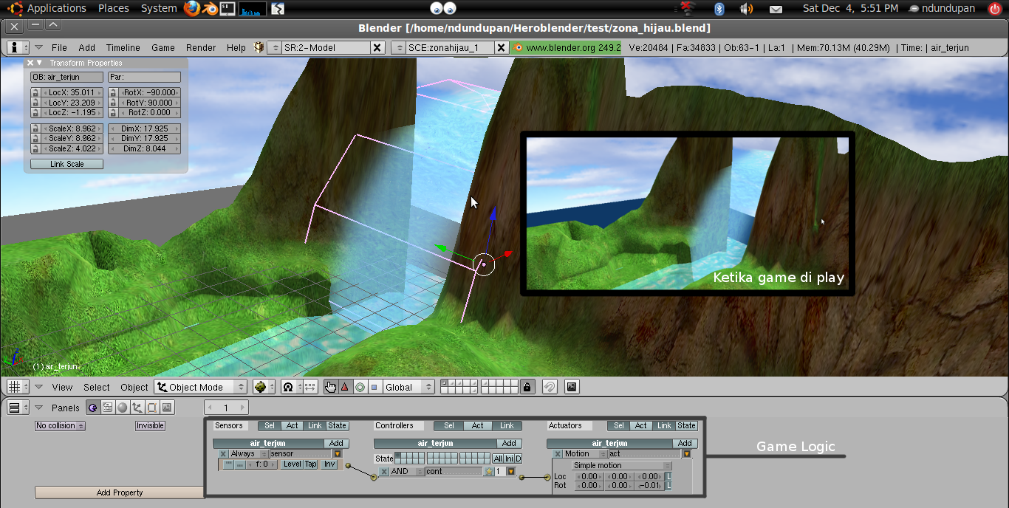
Task: Open the Object Mode dropdown
Action: (200, 387)
